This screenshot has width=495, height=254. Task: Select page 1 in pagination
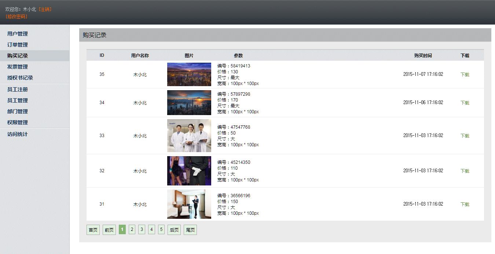[122, 229]
